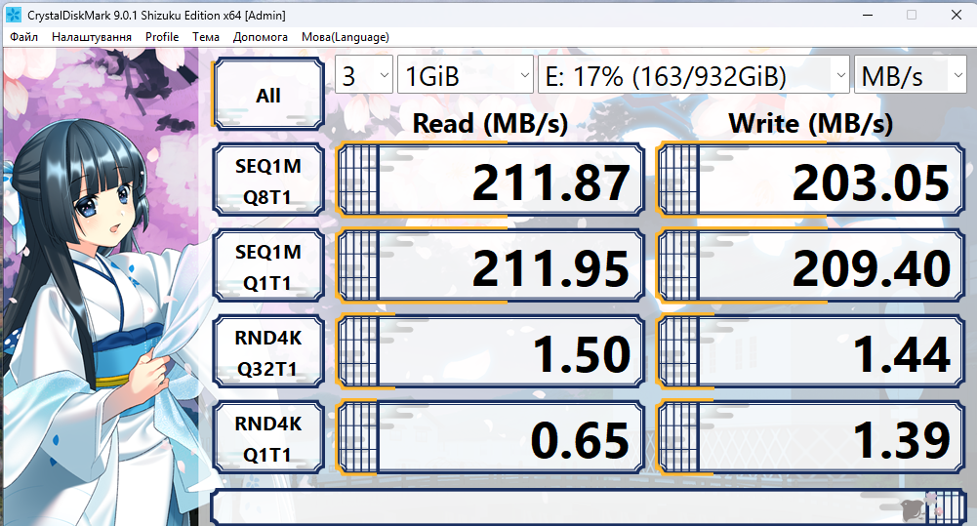Click the 1.50 random read result

(490, 352)
